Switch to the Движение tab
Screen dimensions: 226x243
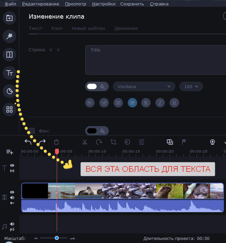pos(126,28)
